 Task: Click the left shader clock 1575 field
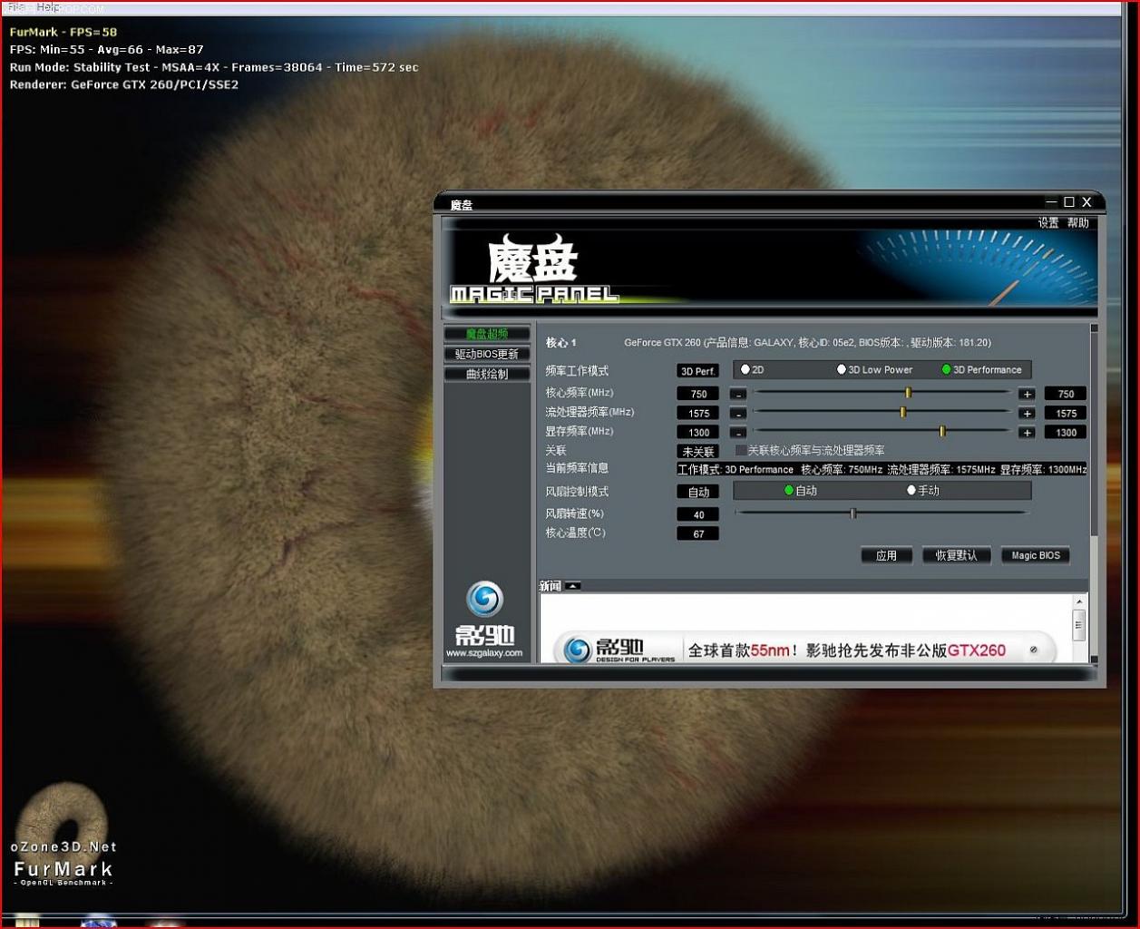698,413
